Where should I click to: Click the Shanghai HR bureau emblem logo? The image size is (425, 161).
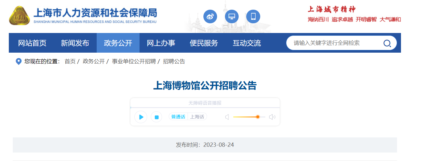point(20,16)
